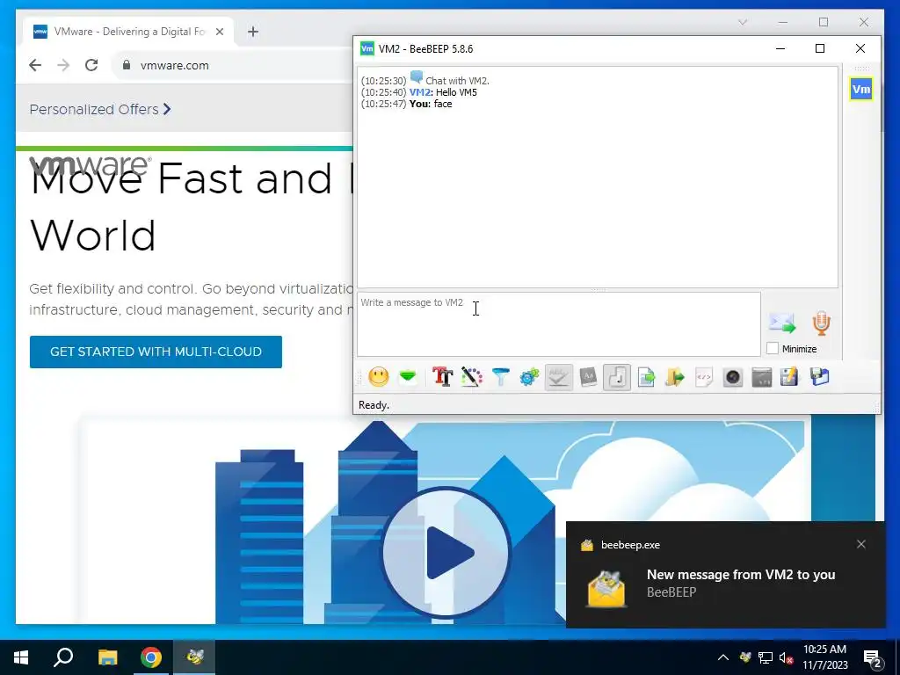Click Chrome back navigation arrow
Viewport: 900px width, 675px height.
[35, 65]
